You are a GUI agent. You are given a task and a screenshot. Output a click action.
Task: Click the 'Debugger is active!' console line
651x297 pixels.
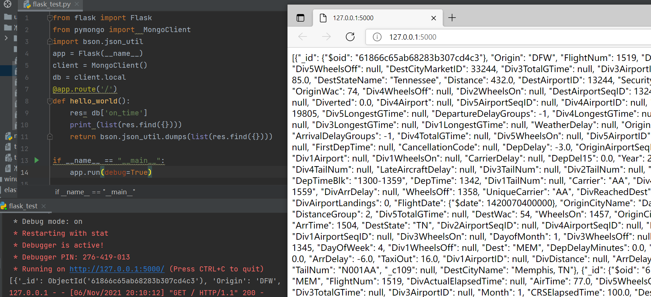(59, 245)
